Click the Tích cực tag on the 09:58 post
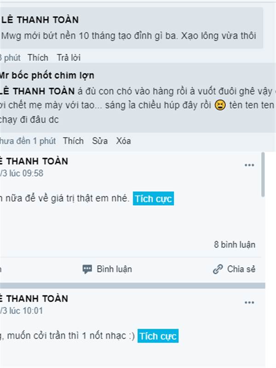Screen dimensions: 276x368 pos(153,199)
